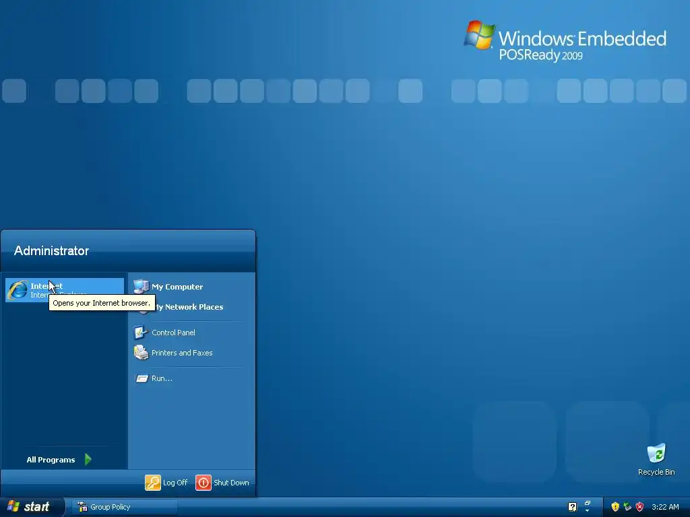The width and height of the screenshot is (690, 517).
Task: Launch the Run... dialog
Action: [191, 378]
